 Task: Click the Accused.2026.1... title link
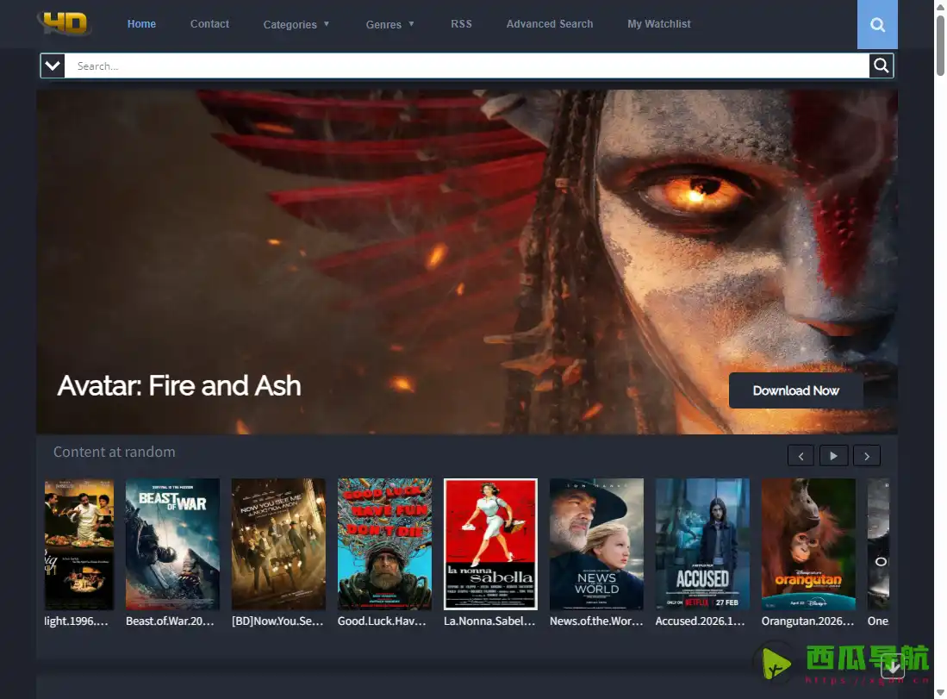[700, 621]
